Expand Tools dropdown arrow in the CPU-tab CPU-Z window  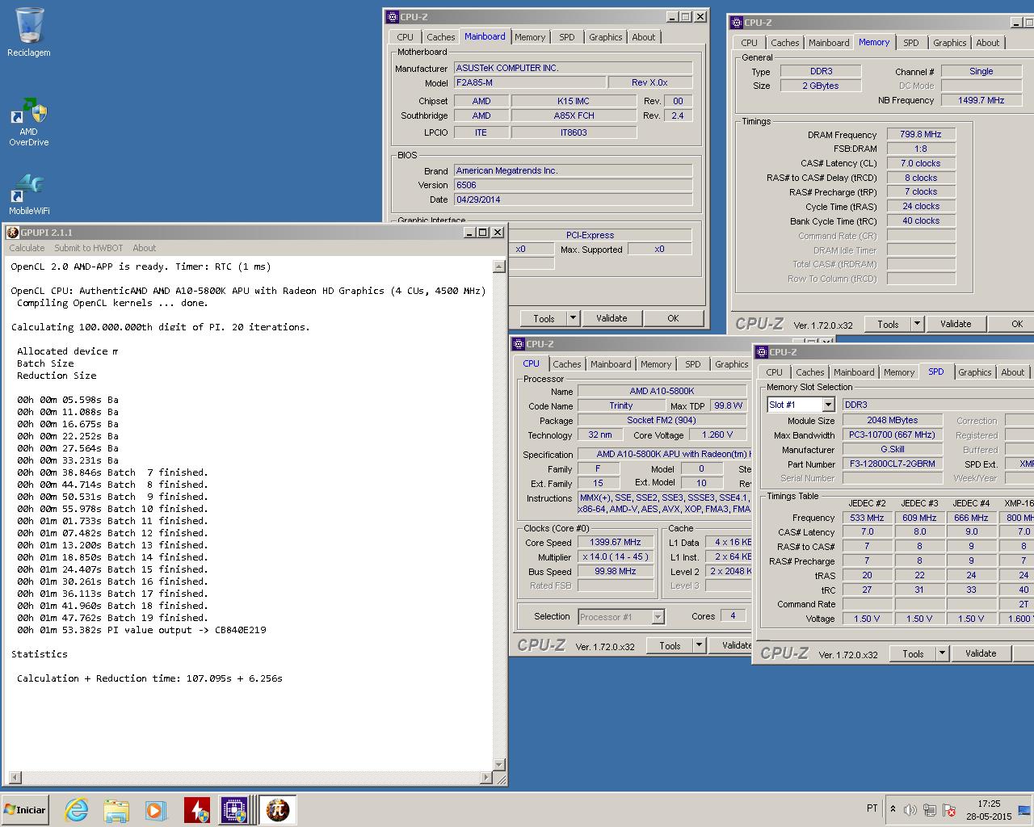pyautogui.click(x=699, y=645)
